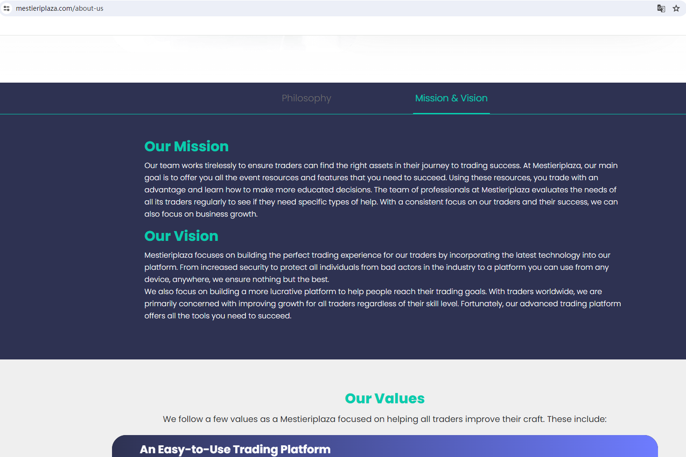Click the line beginning 'primarily concerned with improving growth'
This screenshot has width=686, height=457.
(383, 303)
